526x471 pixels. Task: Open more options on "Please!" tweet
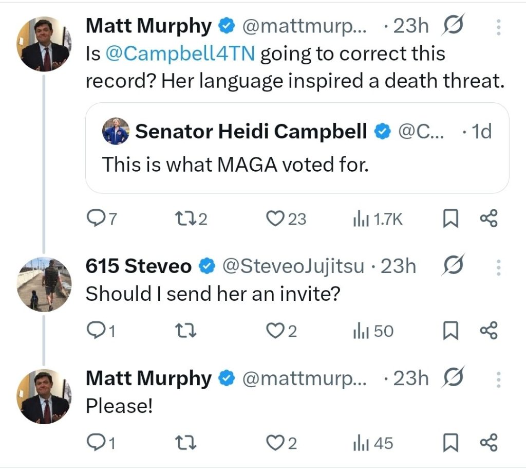(x=498, y=379)
